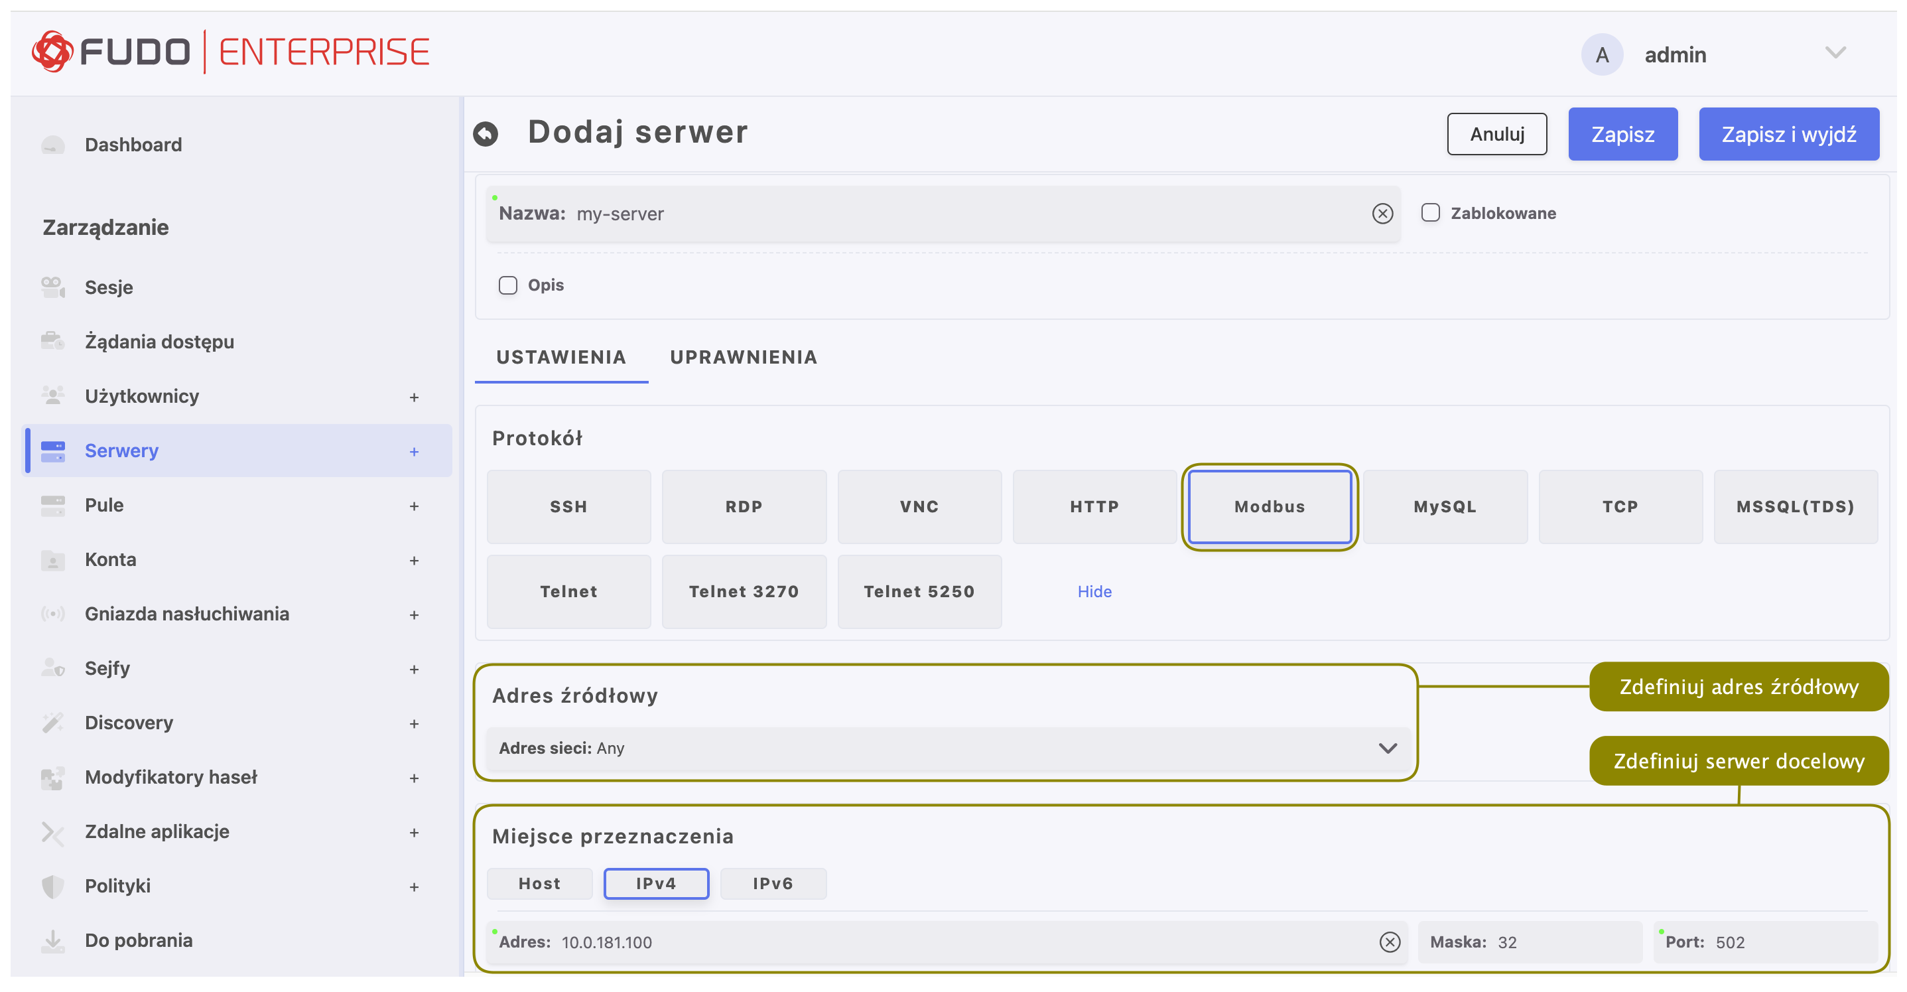Click the back arrow icon beside Dodaj serwer
The height and width of the screenshot is (992, 1907).
pyautogui.click(x=486, y=133)
